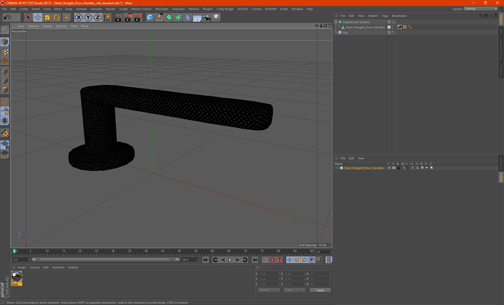This screenshot has width=504, height=305.
Task: Open the vertical Content Browser tab
Action: click(x=501, y=50)
